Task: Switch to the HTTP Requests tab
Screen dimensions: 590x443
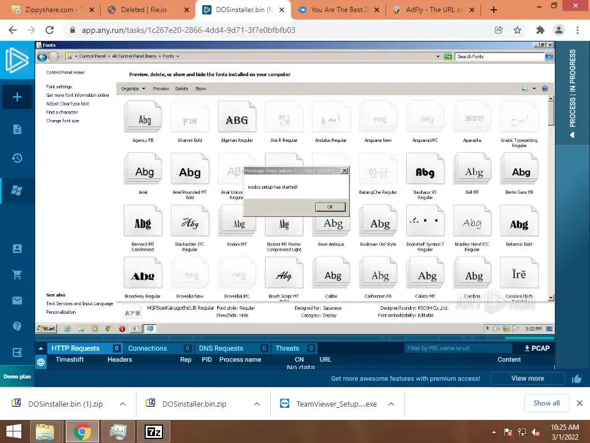Action: pos(85,348)
